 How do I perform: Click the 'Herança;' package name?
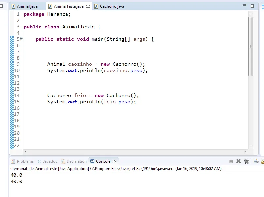click(x=59, y=14)
